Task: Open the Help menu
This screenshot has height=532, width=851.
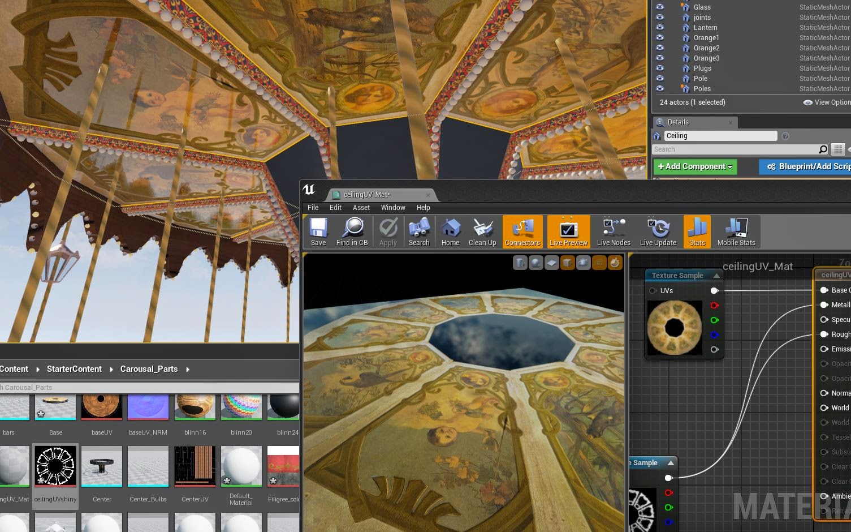Action: click(424, 208)
